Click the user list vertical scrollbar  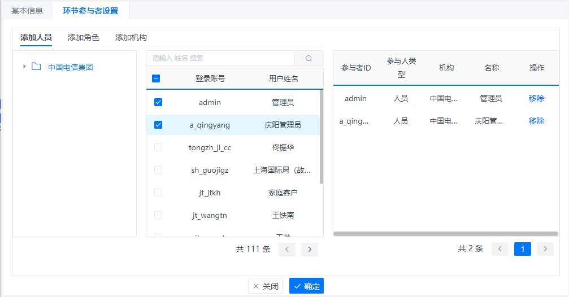(322, 137)
